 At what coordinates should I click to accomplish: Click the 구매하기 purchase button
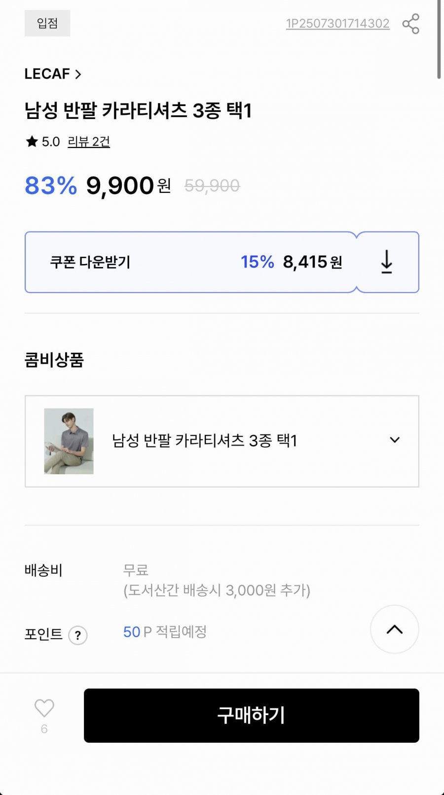(x=251, y=716)
